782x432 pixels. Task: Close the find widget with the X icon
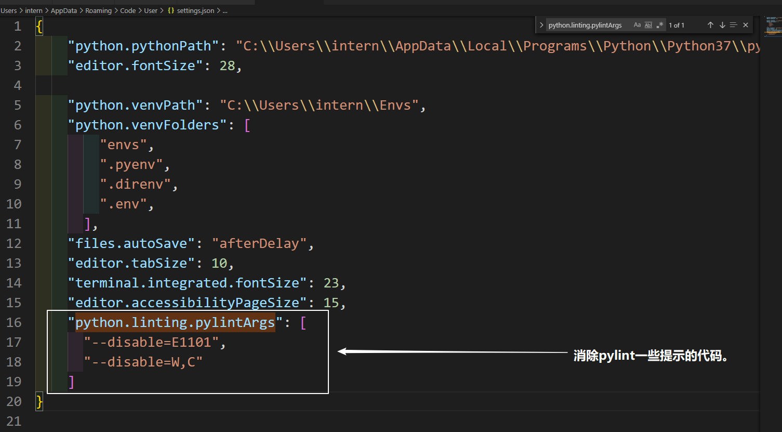coord(746,24)
